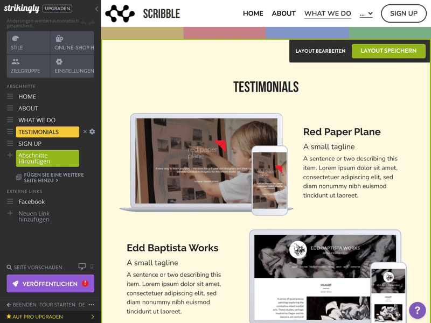
Task: Switch to mobile preview icon
Action: 92,266
